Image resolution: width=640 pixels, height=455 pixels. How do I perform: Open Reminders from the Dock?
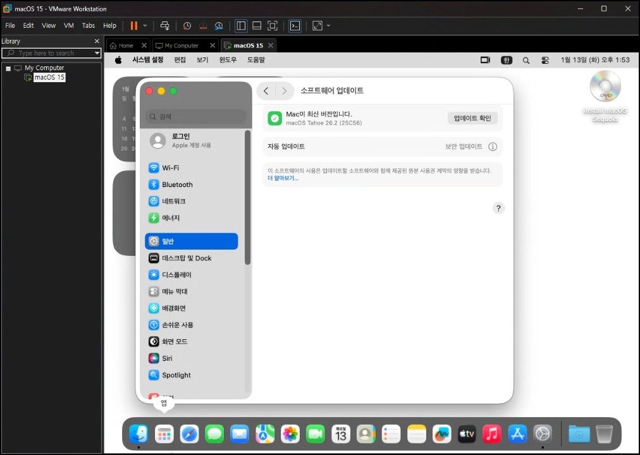click(391, 434)
